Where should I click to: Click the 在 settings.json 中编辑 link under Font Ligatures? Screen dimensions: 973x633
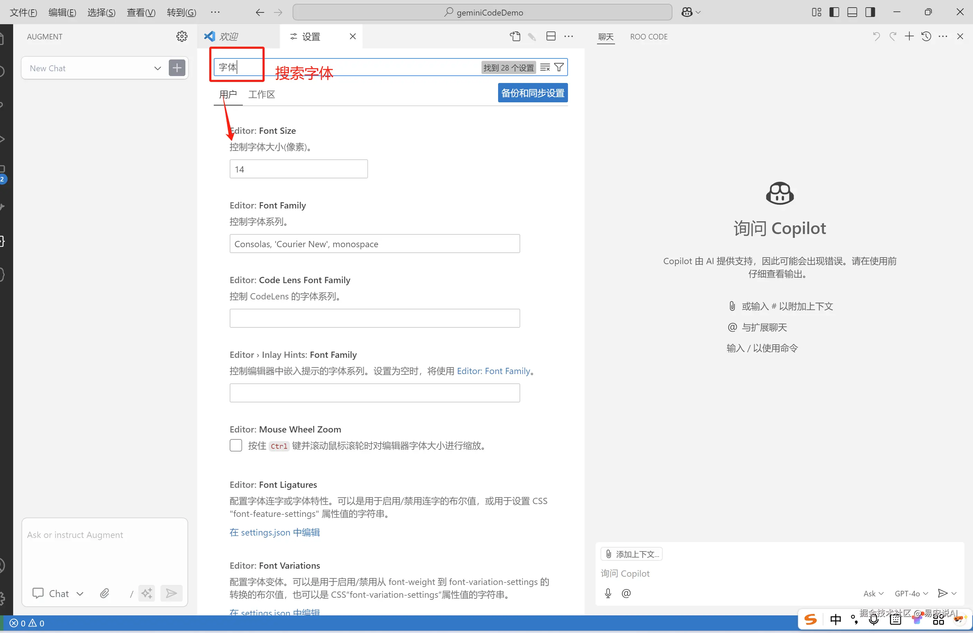coord(275,532)
